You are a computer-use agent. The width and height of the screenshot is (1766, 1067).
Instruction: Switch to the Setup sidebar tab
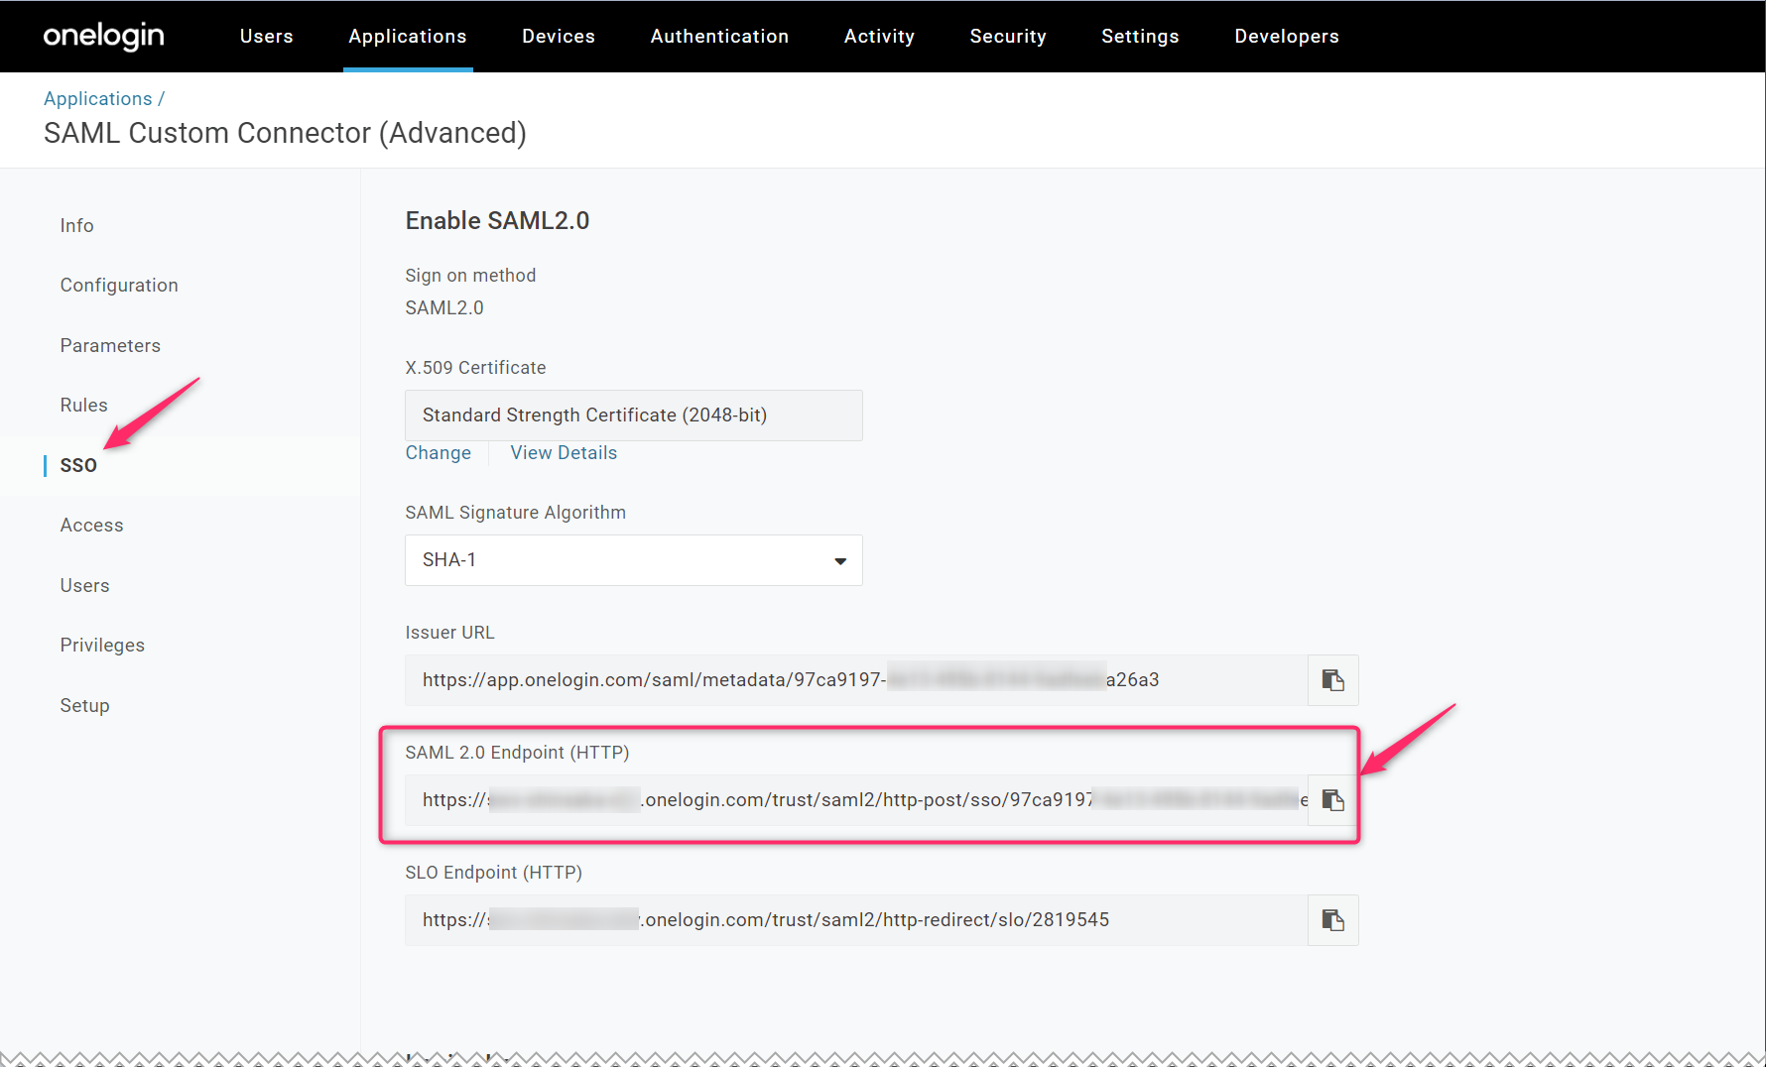[x=84, y=705]
